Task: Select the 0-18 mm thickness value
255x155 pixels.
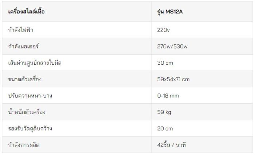Action: [168, 96]
